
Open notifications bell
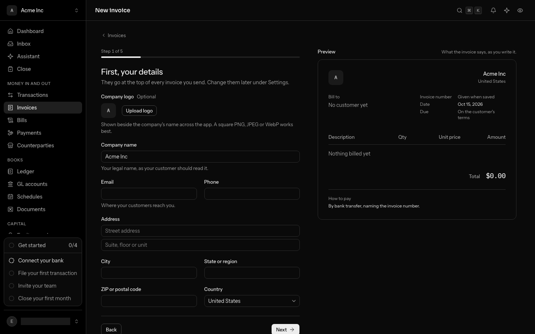point(493,10)
